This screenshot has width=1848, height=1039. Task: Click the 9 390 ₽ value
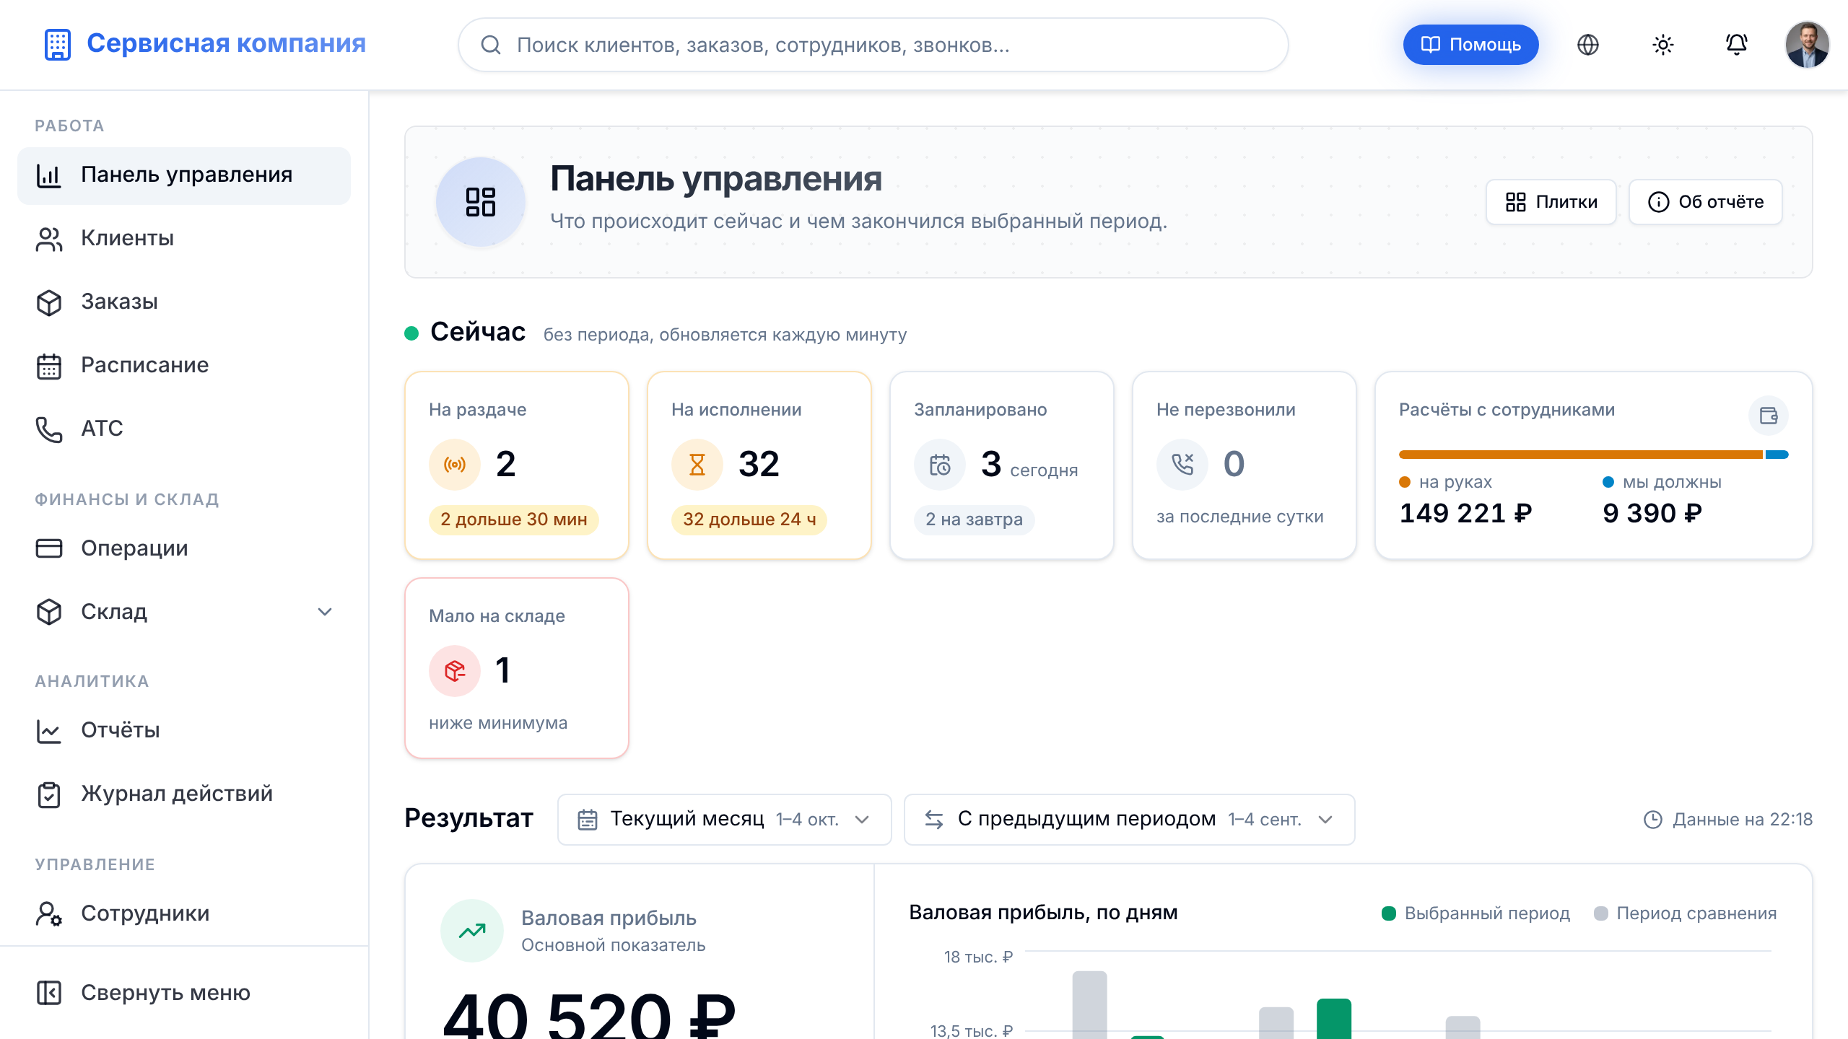pos(1652,513)
